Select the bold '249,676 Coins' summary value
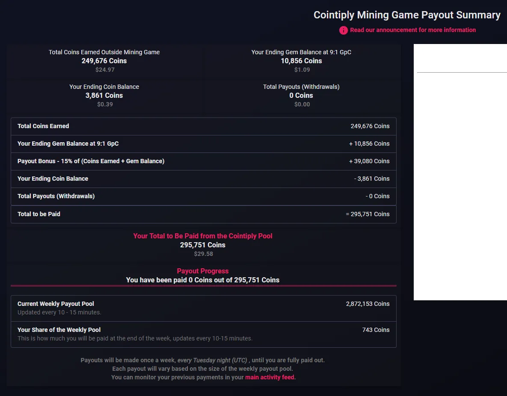The height and width of the screenshot is (396, 507). [x=104, y=61]
